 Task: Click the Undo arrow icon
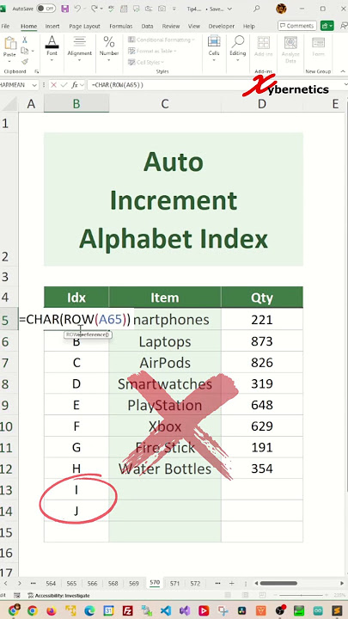coord(77,9)
